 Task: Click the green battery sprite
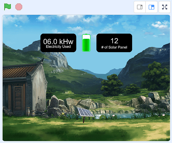click(x=86, y=43)
